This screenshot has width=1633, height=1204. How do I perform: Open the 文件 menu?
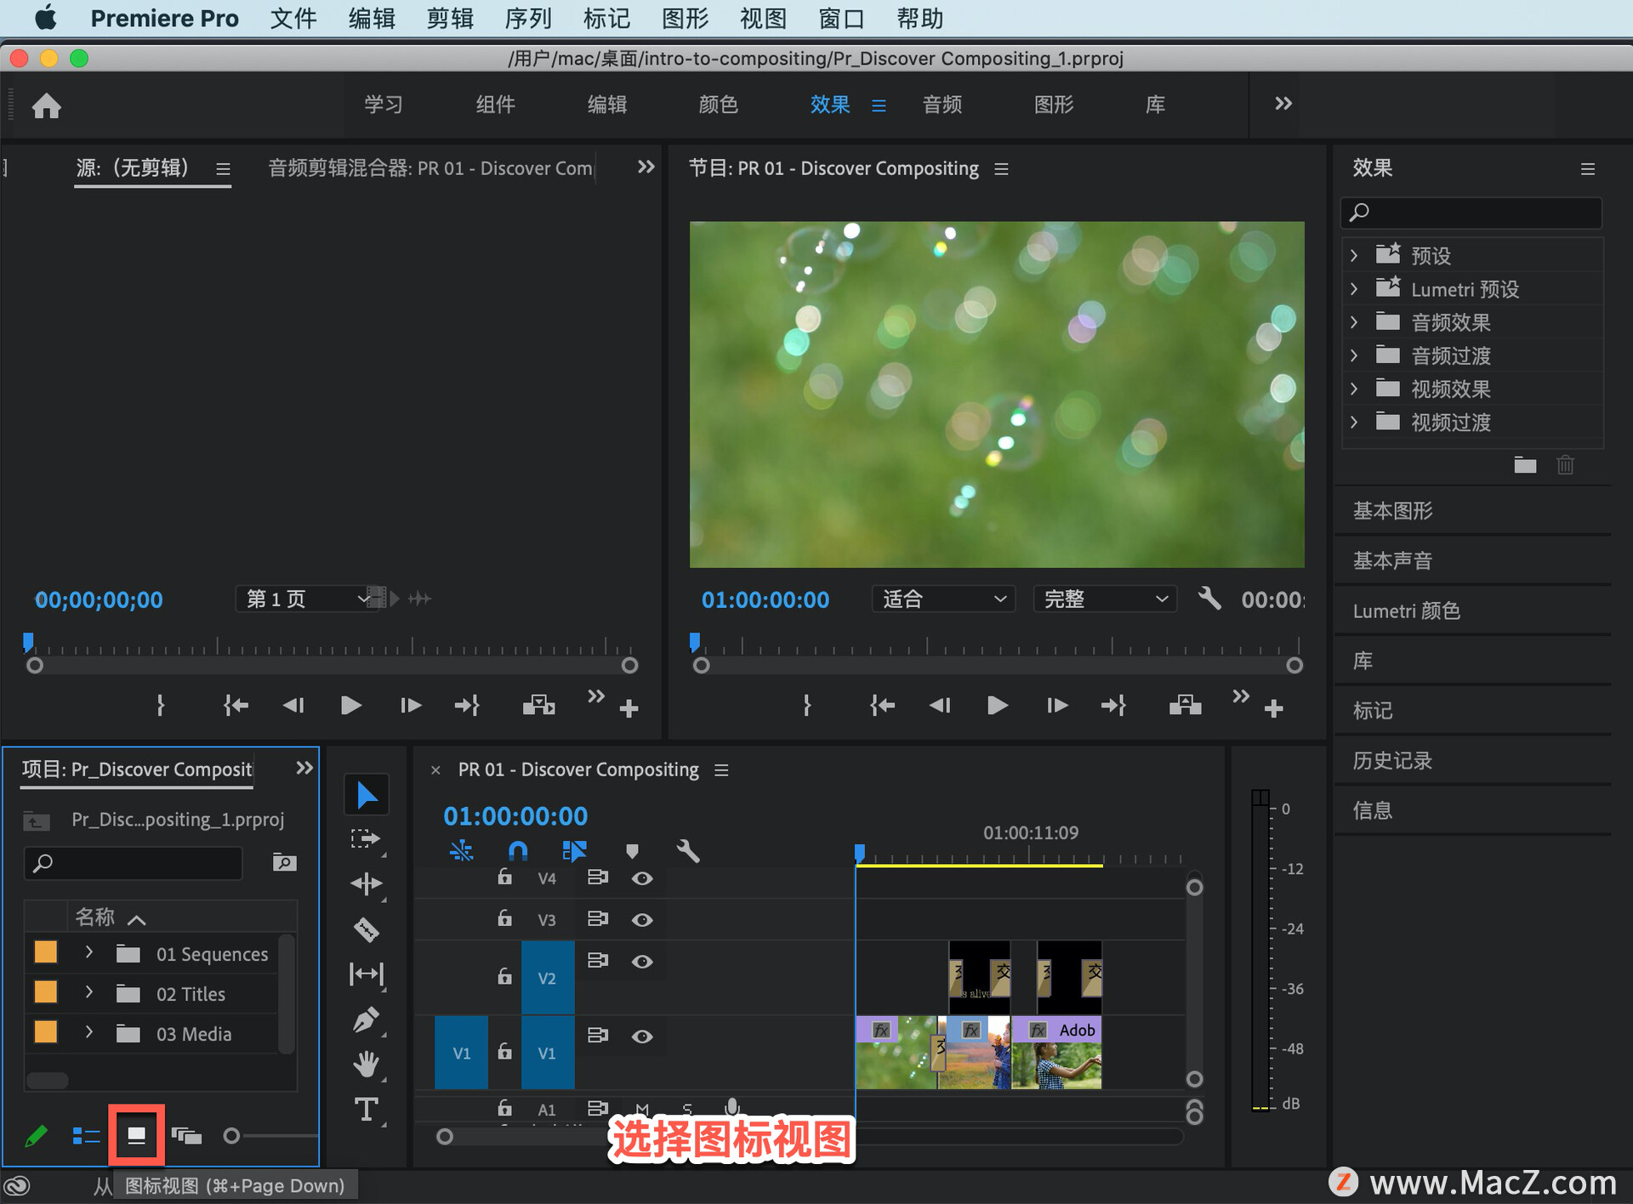(x=293, y=18)
